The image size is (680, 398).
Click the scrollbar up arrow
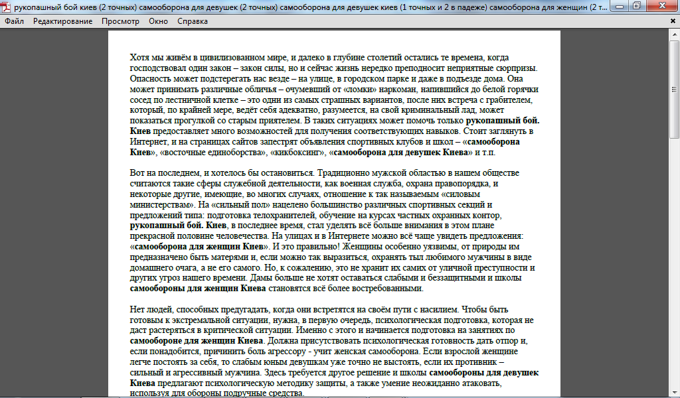point(675,34)
